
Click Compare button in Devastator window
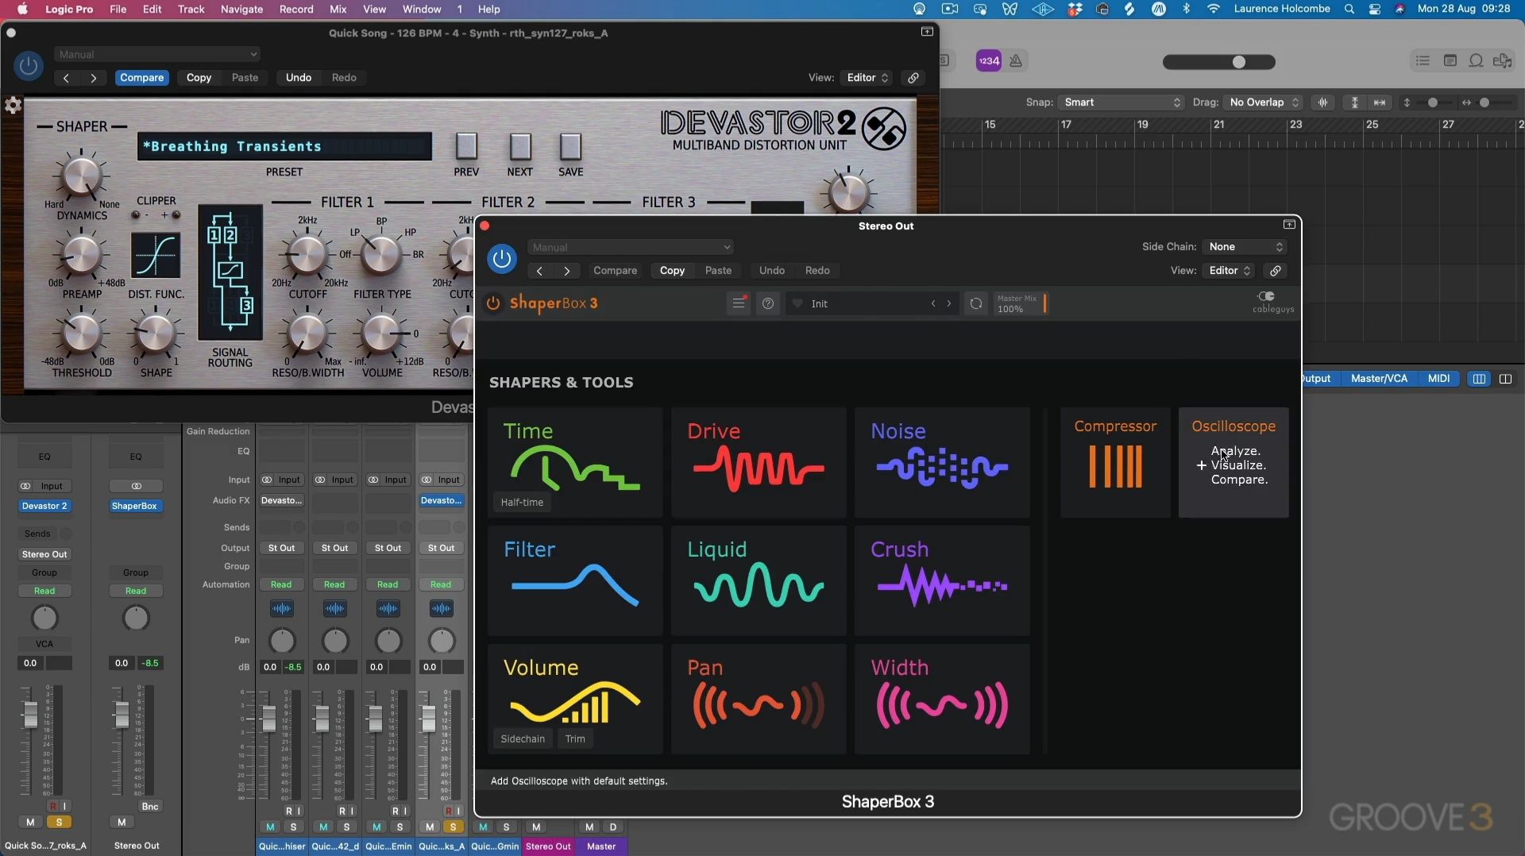tap(141, 78)
